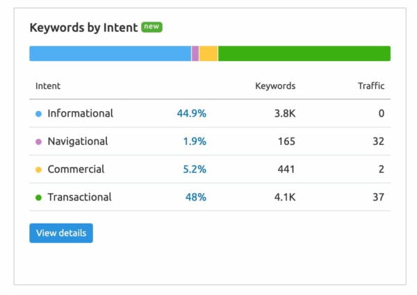Click the yellow Commercial dot icon

click(38, 169)
